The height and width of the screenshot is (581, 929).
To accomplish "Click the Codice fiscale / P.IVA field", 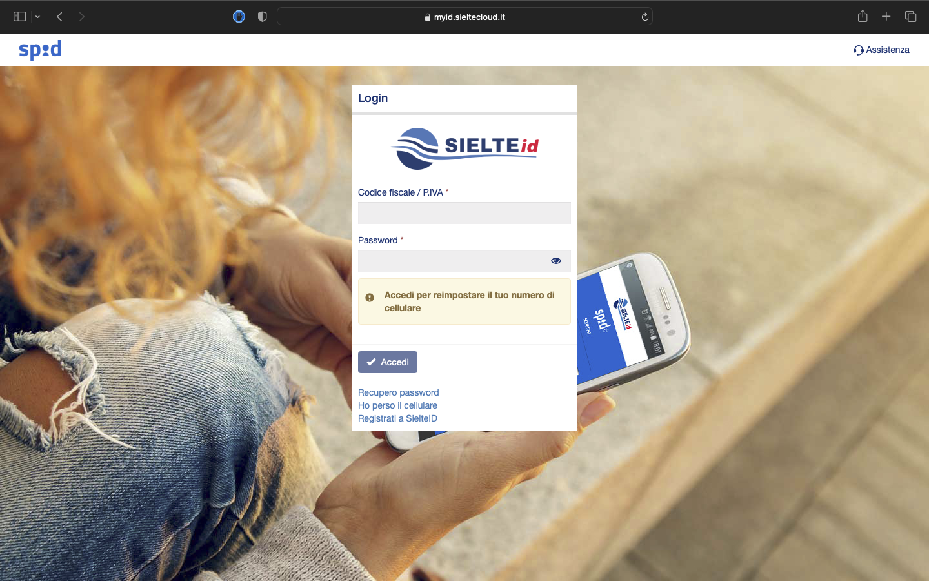I will tap(464, 213).
